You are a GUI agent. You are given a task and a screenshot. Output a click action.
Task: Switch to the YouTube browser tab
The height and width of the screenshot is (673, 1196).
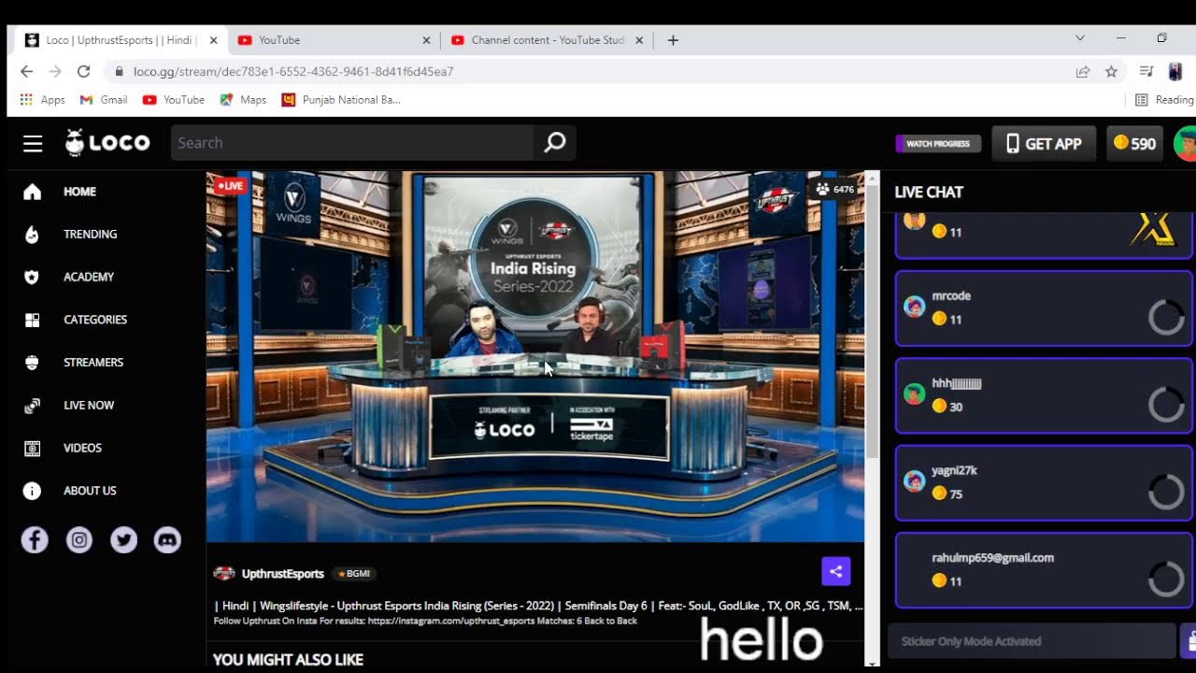click(x=334, y=40)
